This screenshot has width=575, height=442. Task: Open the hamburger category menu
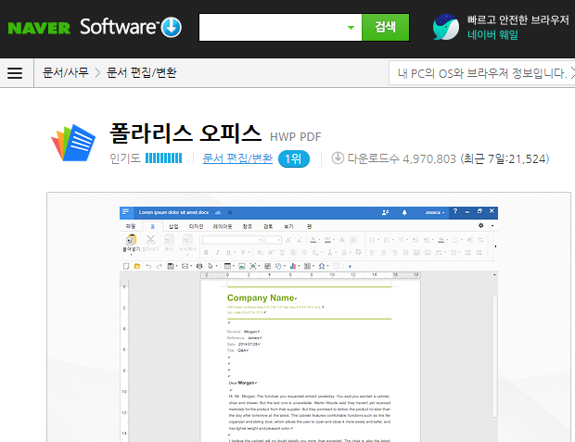coord(15,73)
